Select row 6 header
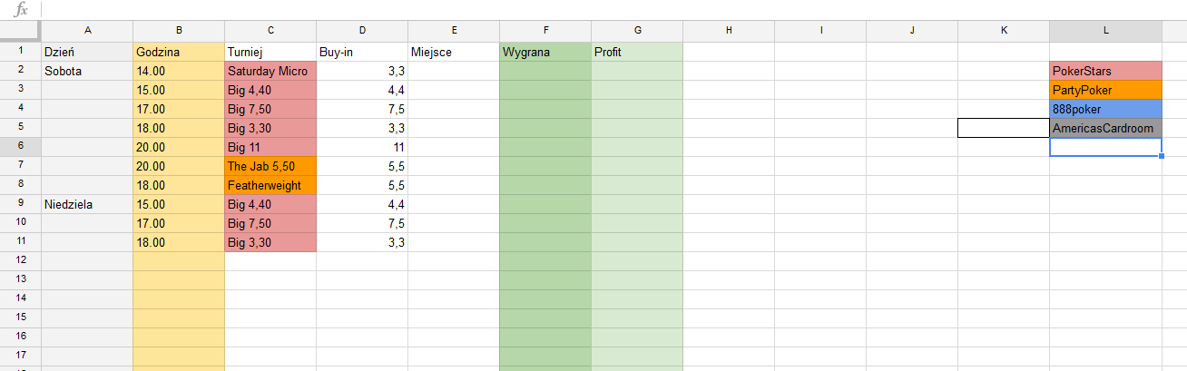1187x371 pixels. pyautogui.click(x=20, y=147)
